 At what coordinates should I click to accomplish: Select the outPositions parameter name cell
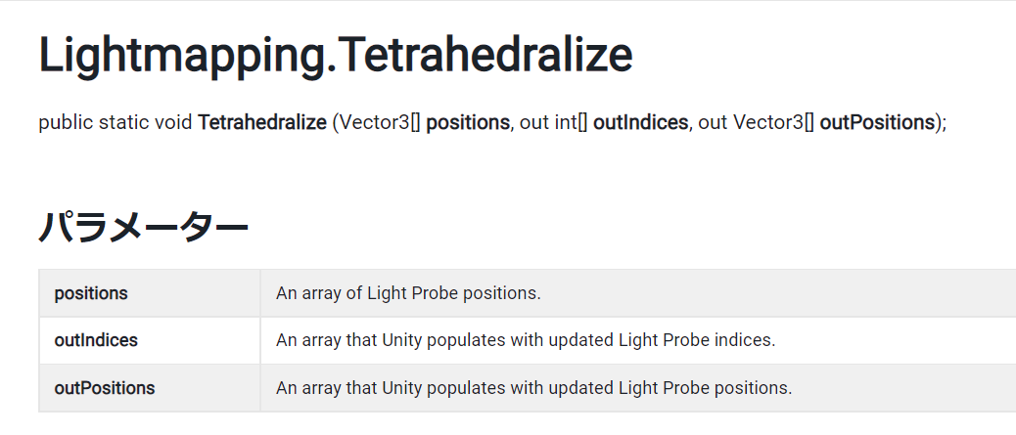pyautogui.click(x=150, y=388)
